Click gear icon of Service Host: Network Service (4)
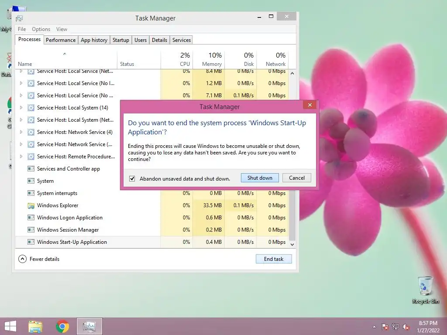 (31, 132)
